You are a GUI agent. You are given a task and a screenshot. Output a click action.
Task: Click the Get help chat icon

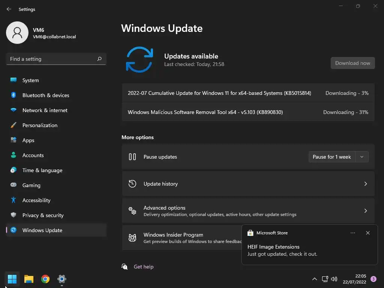coord(124,267)
